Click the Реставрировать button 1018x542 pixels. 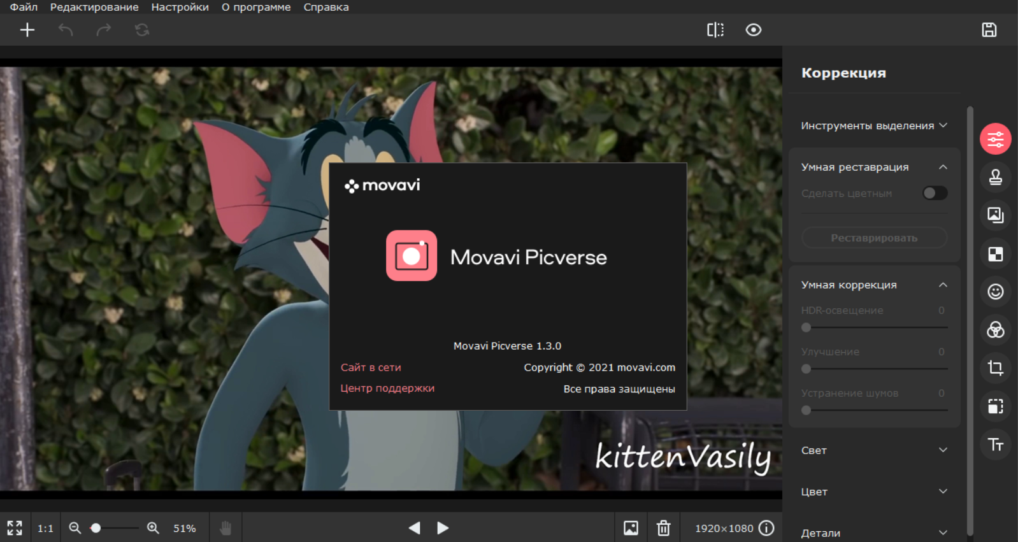click(874, 238)
